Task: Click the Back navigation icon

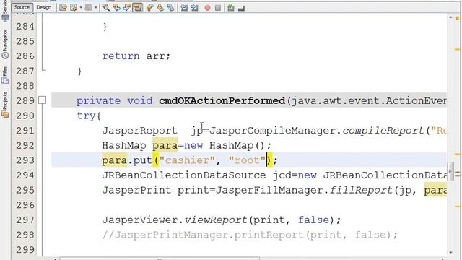Action: 74,8
